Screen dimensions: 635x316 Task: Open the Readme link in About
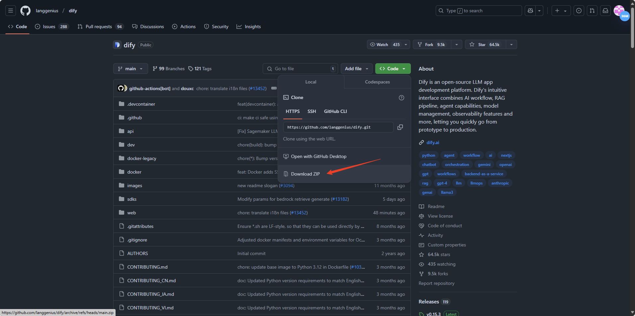click(x=436, y=206)
